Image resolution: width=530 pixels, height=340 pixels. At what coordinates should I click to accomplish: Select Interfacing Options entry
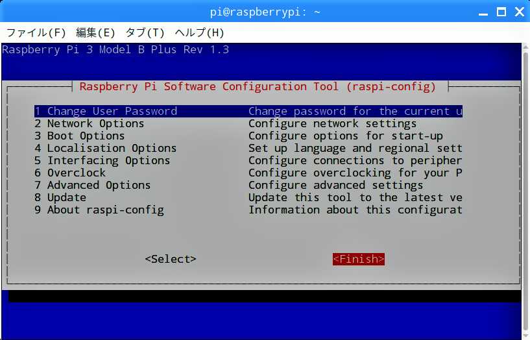(x=248, y=160)
